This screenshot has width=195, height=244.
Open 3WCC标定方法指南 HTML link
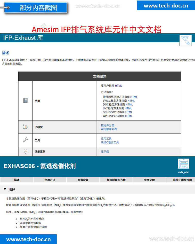click(131, 101)
